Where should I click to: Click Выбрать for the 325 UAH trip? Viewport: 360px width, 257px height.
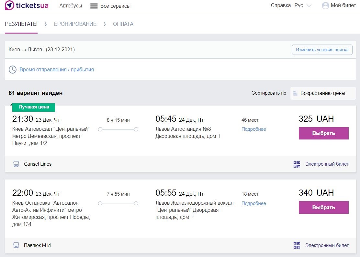[323, 133]
